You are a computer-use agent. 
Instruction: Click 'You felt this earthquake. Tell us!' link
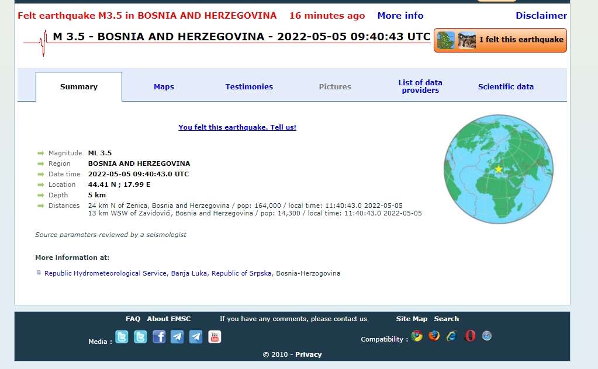click(x=237, y=127)
